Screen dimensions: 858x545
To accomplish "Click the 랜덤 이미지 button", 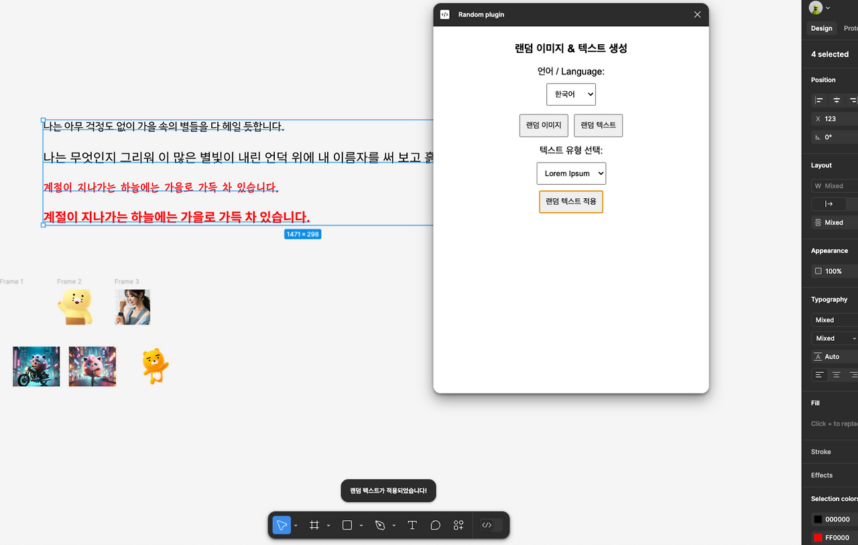I will click(543, 125).
